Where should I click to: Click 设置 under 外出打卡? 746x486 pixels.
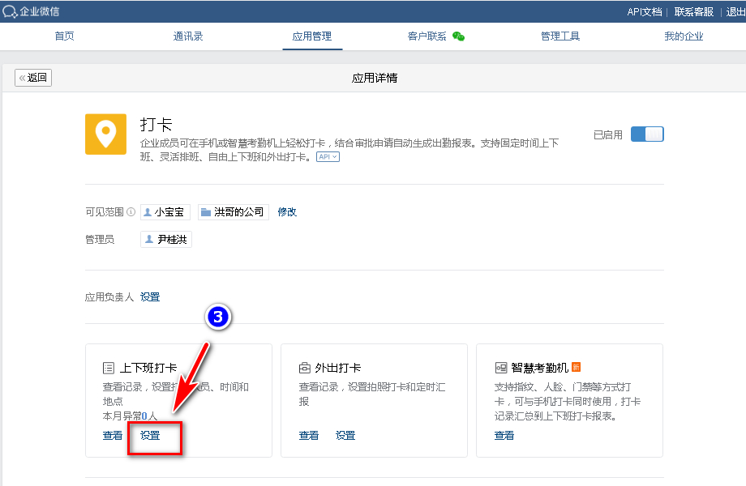[345, 435]
